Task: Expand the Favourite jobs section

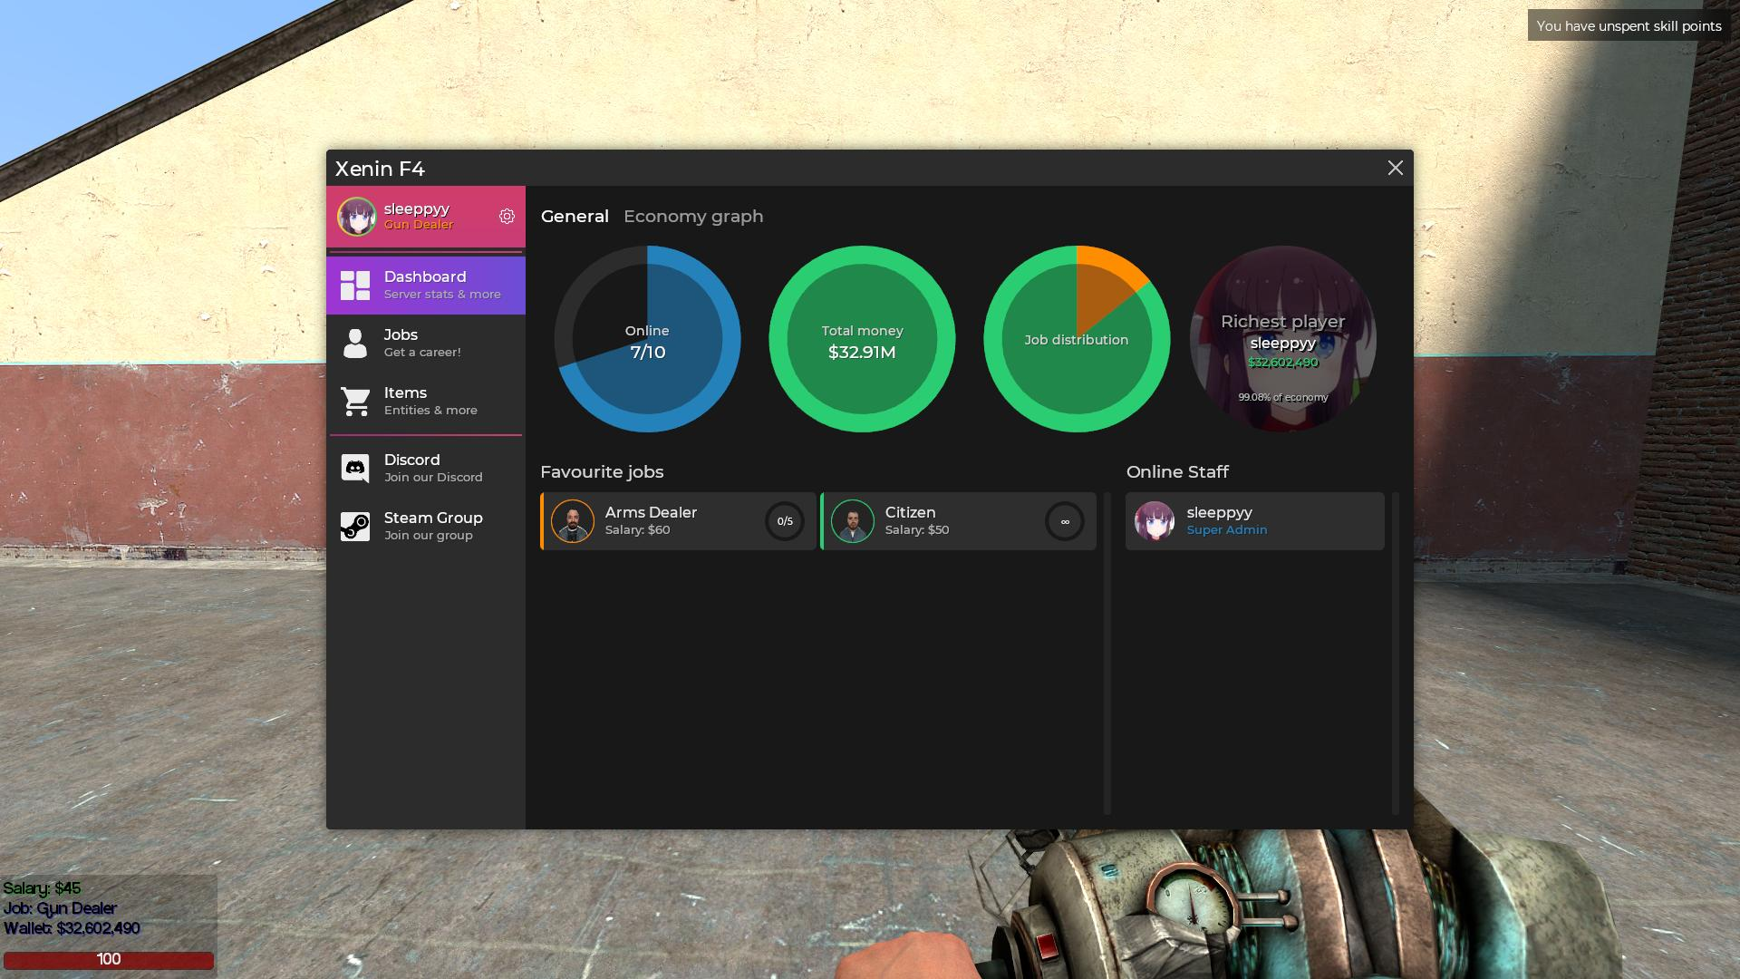Action: 601,471
